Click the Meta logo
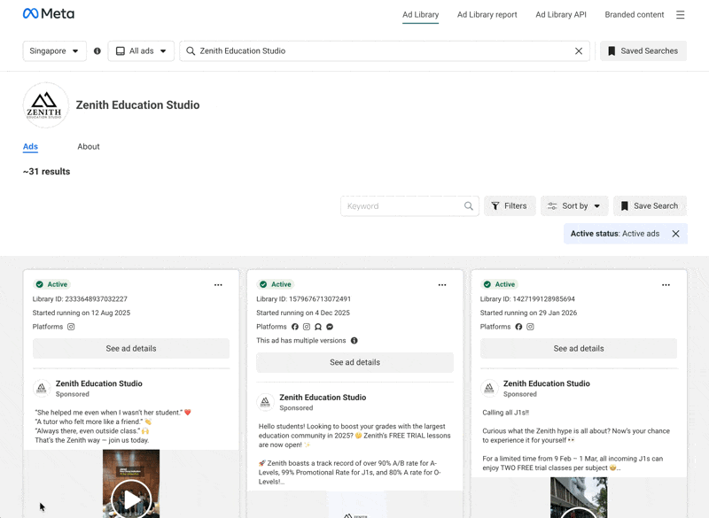Screen dimensions: 709x518 click(49, 14)
